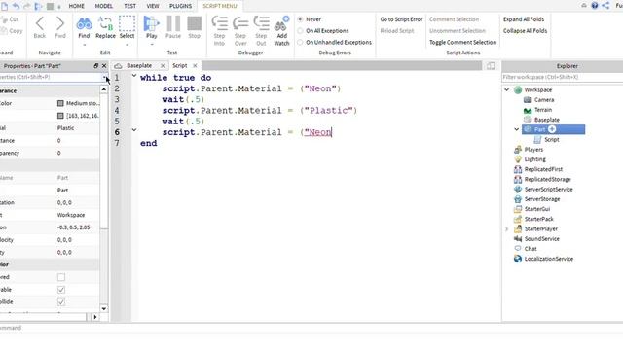Undock the Properties panel
Screen dimensions: 623x350
95,66
